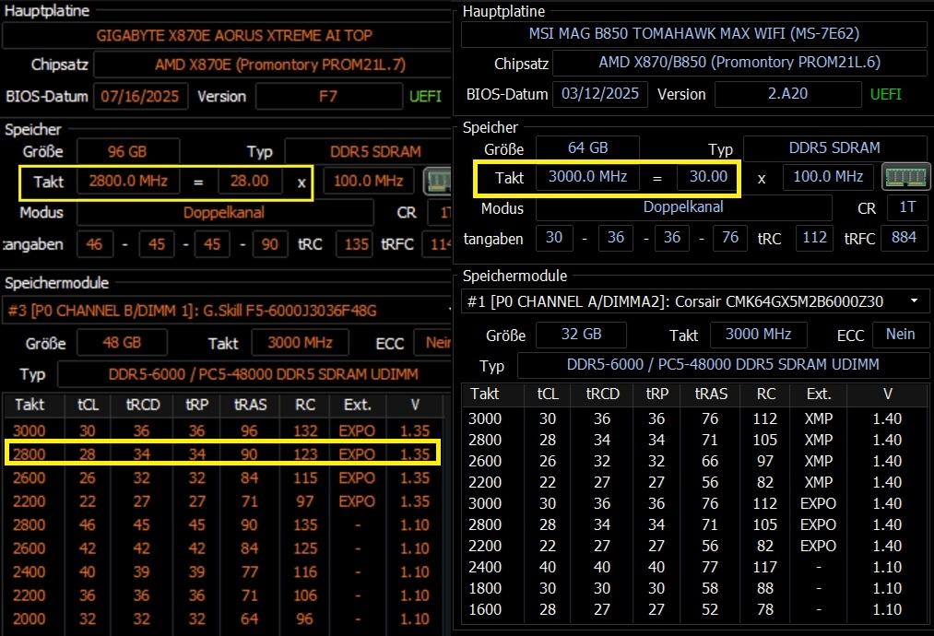
Task: Select the Corsair 2200 XMP row
Action: [694, 482]
